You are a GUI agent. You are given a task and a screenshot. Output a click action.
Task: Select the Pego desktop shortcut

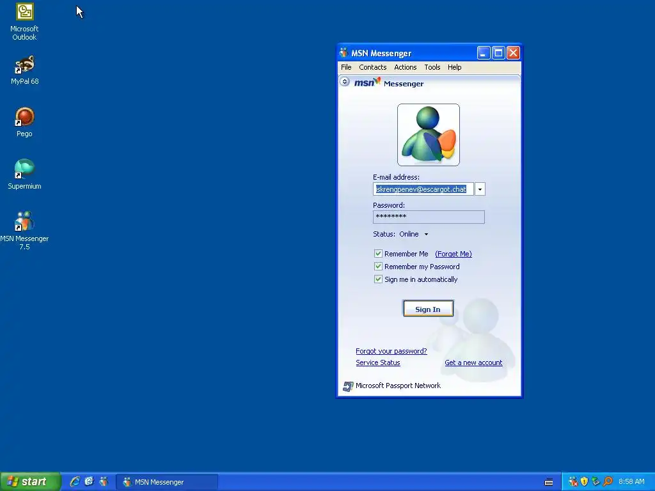pos(24,122)
